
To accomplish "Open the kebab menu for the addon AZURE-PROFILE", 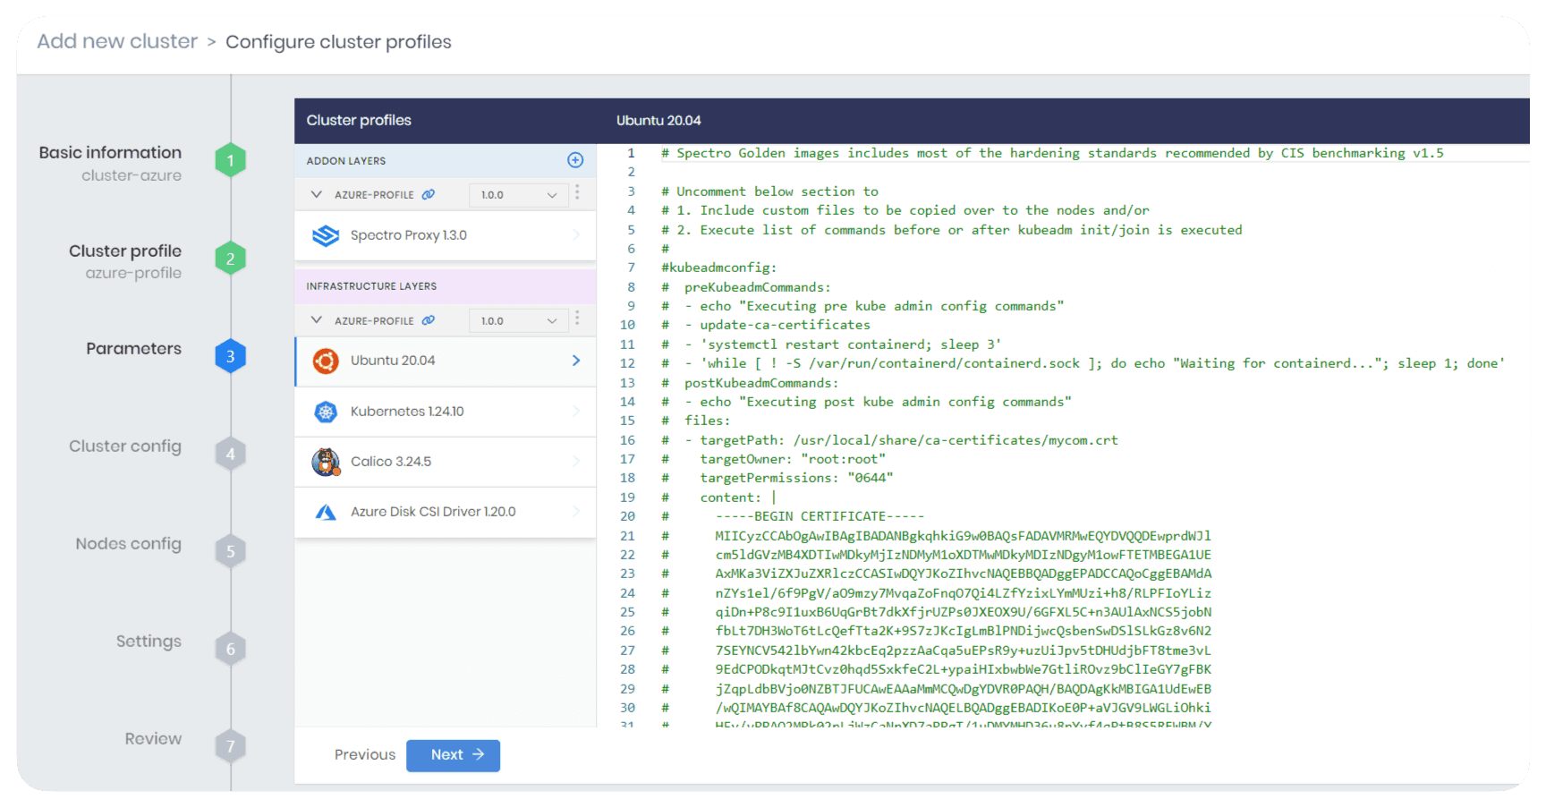I will click(x=577, y=193).
